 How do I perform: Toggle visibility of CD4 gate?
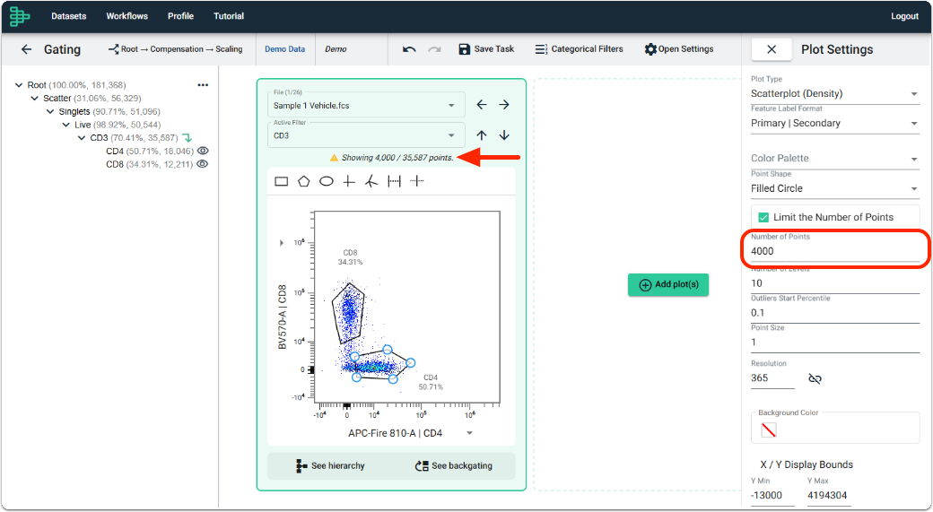203,151
